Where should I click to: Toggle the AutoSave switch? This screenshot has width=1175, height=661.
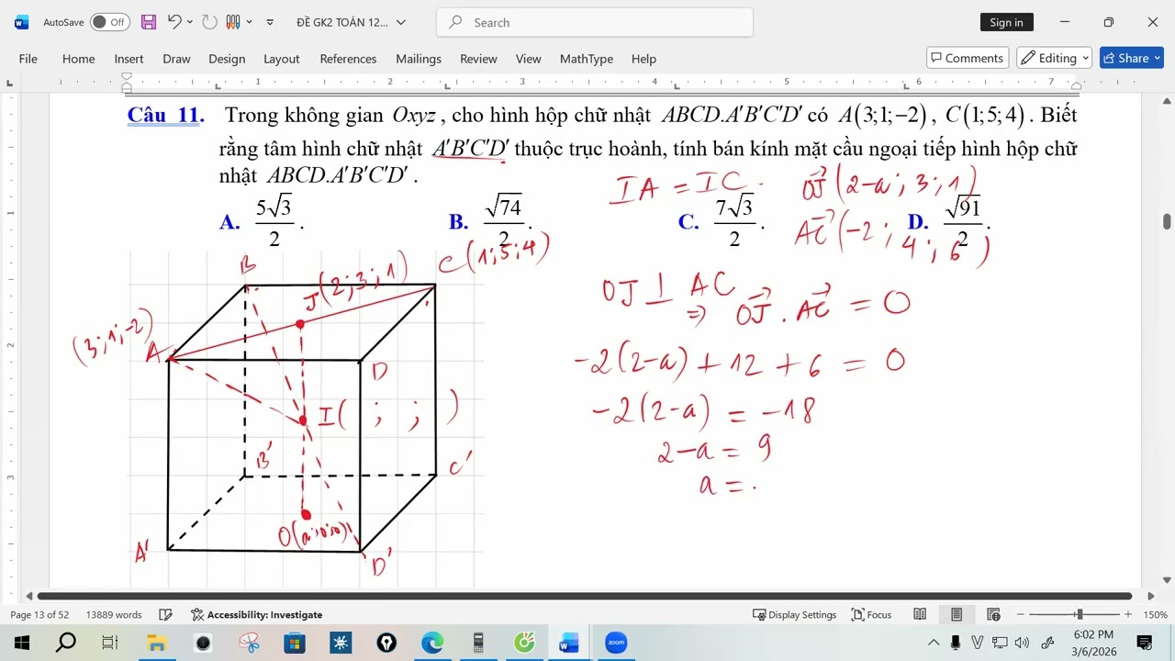(x=110, y=22)
